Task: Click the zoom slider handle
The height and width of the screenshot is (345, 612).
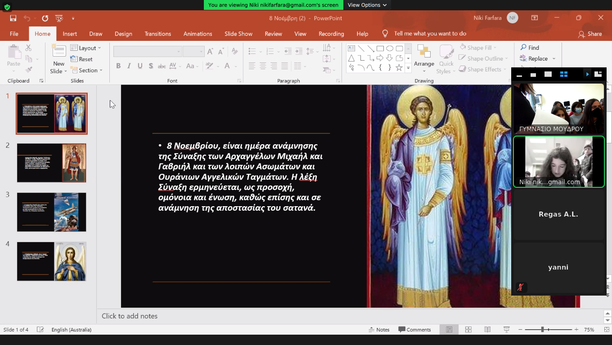Action: pyautogui.click(x=543, y=329)
